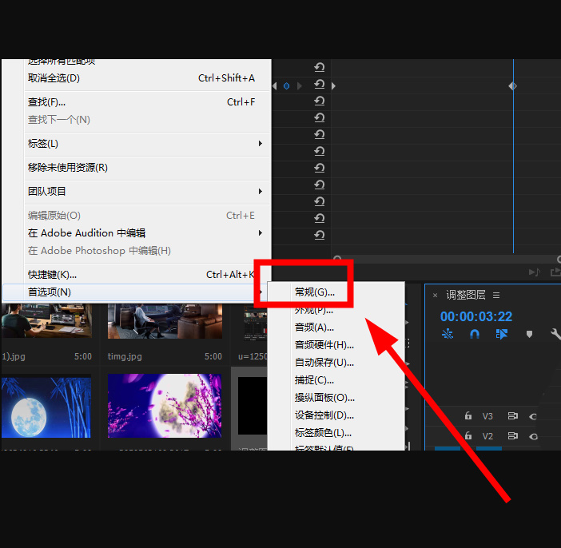
Task: Add a marker with marker icon
Action: 529,334
